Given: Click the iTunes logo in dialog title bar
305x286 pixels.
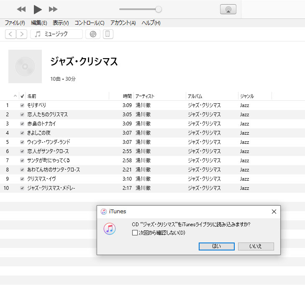Looking at the screenshot, I should tap(104, 212).
